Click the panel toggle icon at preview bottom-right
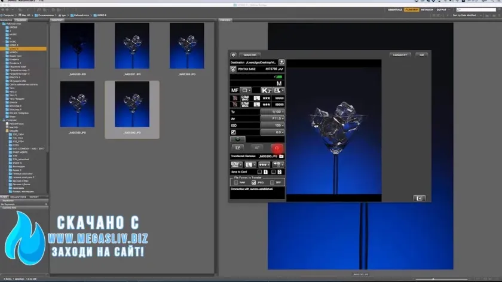 [420, 198]
